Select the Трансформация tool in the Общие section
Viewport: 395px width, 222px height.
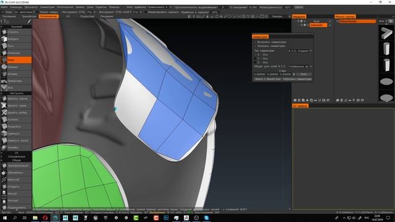[16, 166]
